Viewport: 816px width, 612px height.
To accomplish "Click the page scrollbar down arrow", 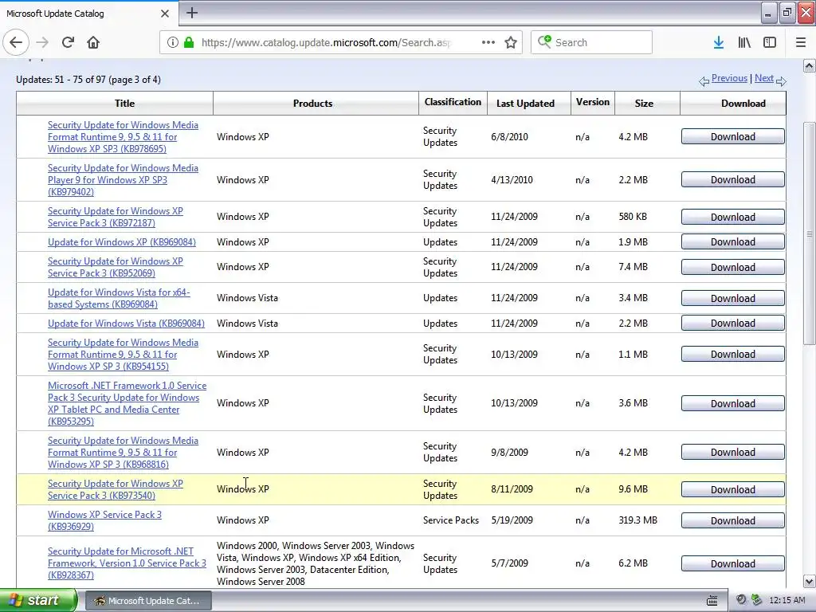I will [810, 581].
